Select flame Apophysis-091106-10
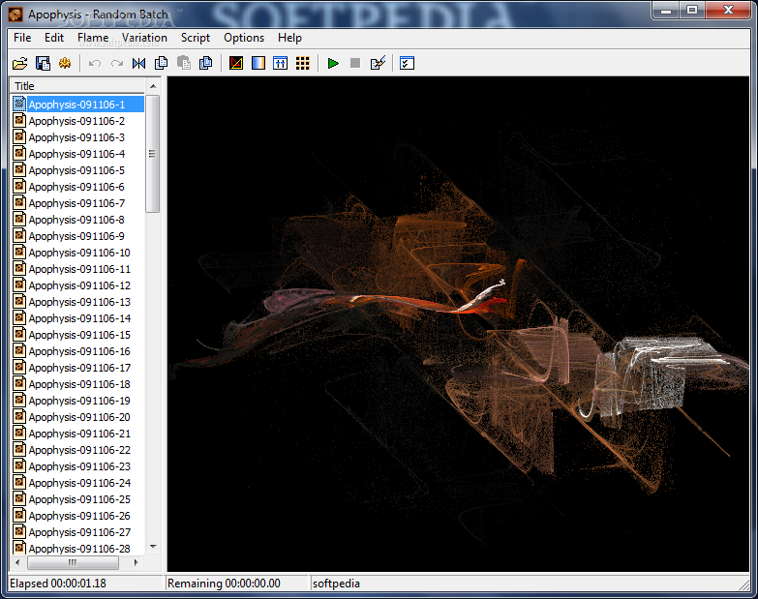The image size is (758, 599). point(77,253)
